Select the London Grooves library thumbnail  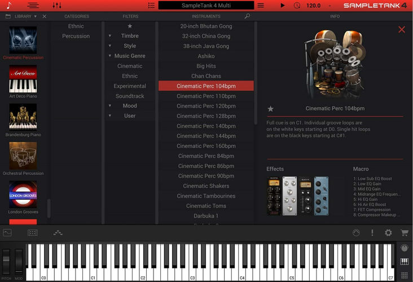click(23, 195)
